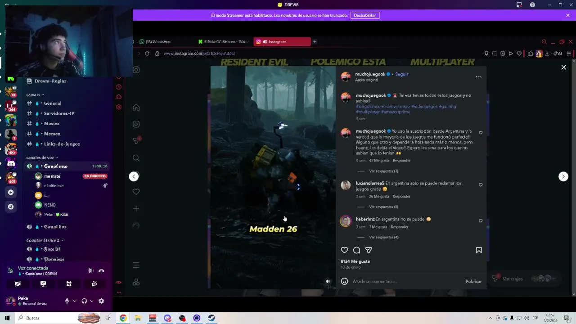The width and height of the screenshot is (576, 324).
Task: Close the Instagram post overlay
Action: [x=563, y=67]
